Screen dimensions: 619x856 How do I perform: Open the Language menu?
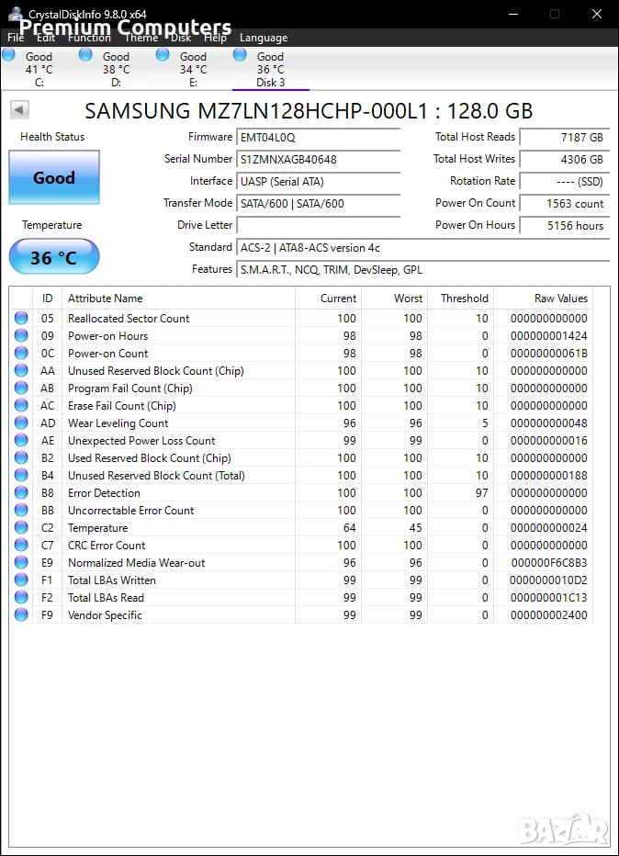pos(264,38)
